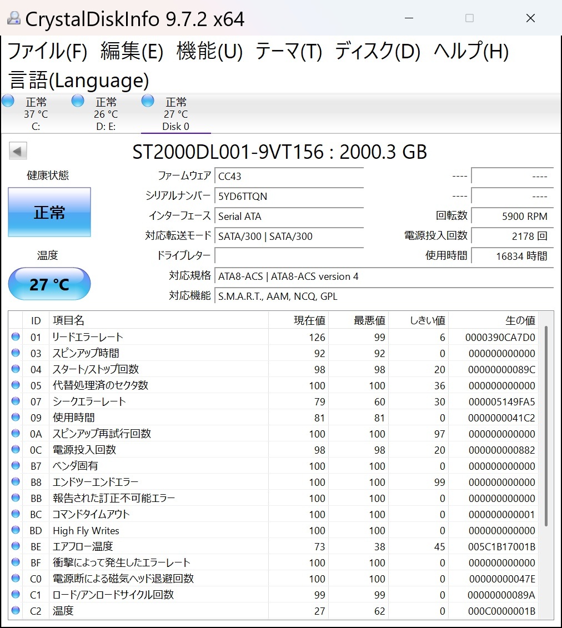Select the リードエラーレート row
This screenshot has width=562, height=628.
273,337
